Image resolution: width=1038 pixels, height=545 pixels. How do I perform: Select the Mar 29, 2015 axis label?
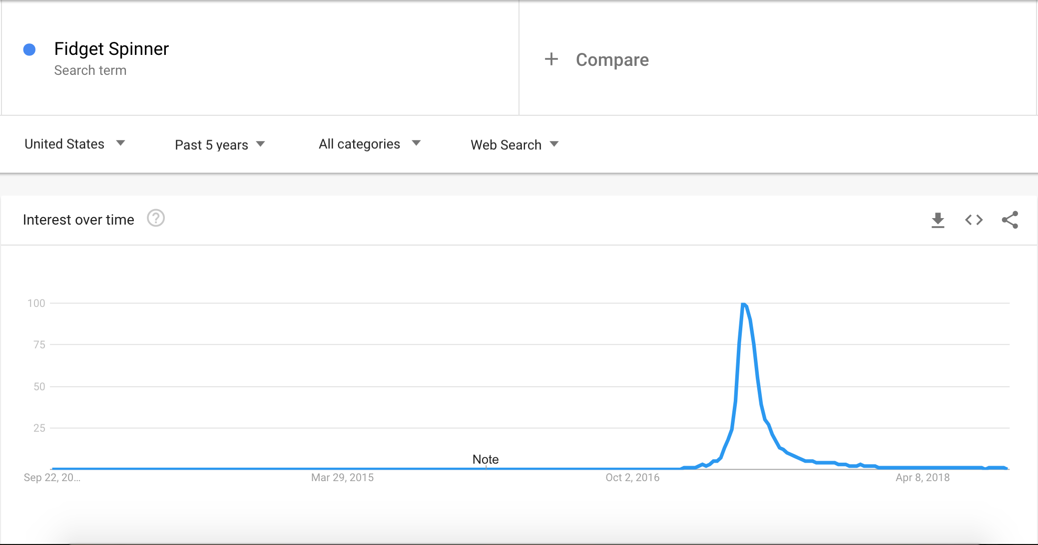click(x=342, y=478)
